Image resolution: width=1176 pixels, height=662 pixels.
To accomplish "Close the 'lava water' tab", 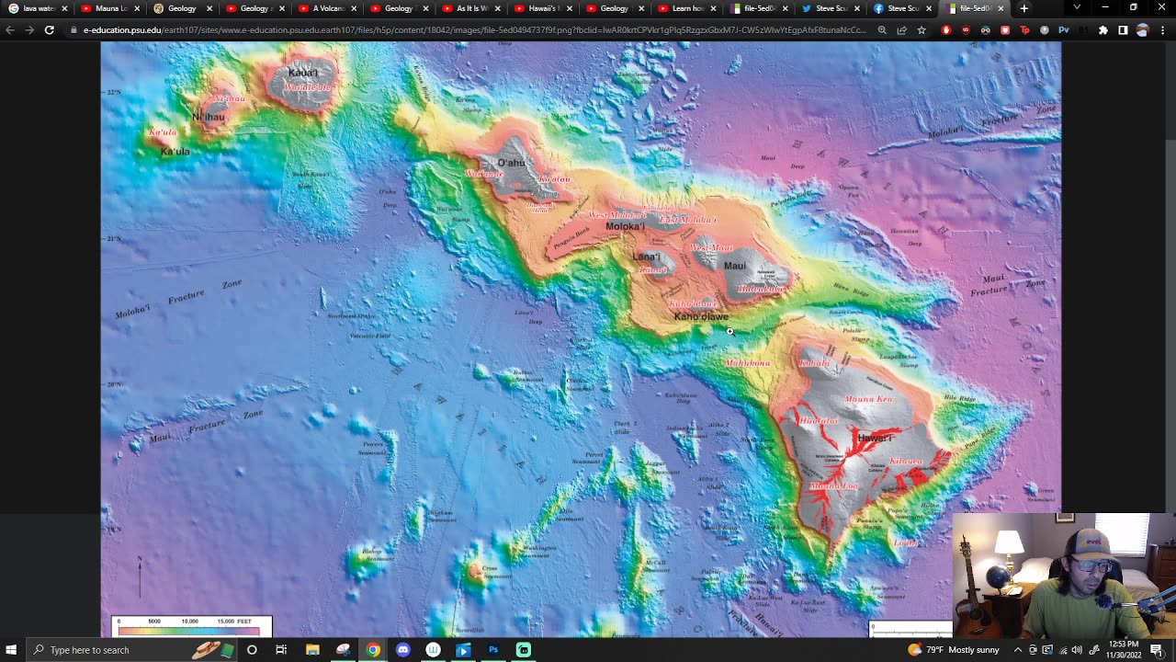I will click(64, 8).
